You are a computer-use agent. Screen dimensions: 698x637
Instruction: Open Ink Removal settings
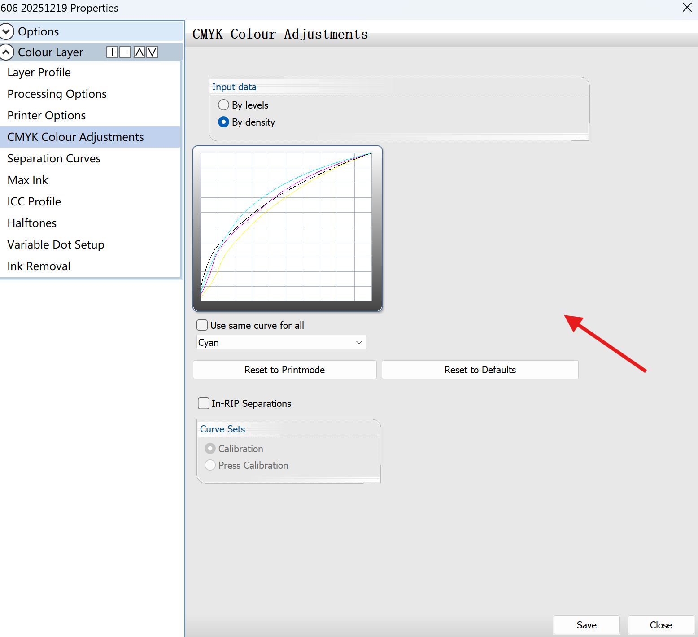tap(90, 266)
